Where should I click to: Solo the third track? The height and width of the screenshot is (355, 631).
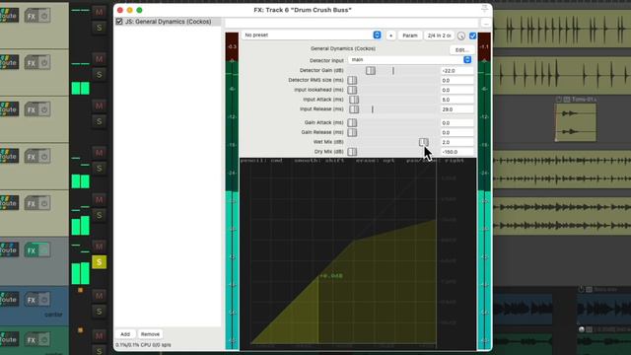click(x=99, y=121)
